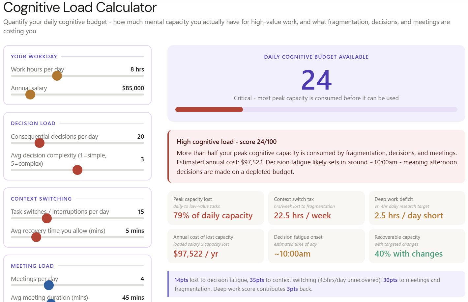Click the Avg decision complexity slider knob
Image resolution: width=468 pixels, height=302 pixels.
point(77,170)
